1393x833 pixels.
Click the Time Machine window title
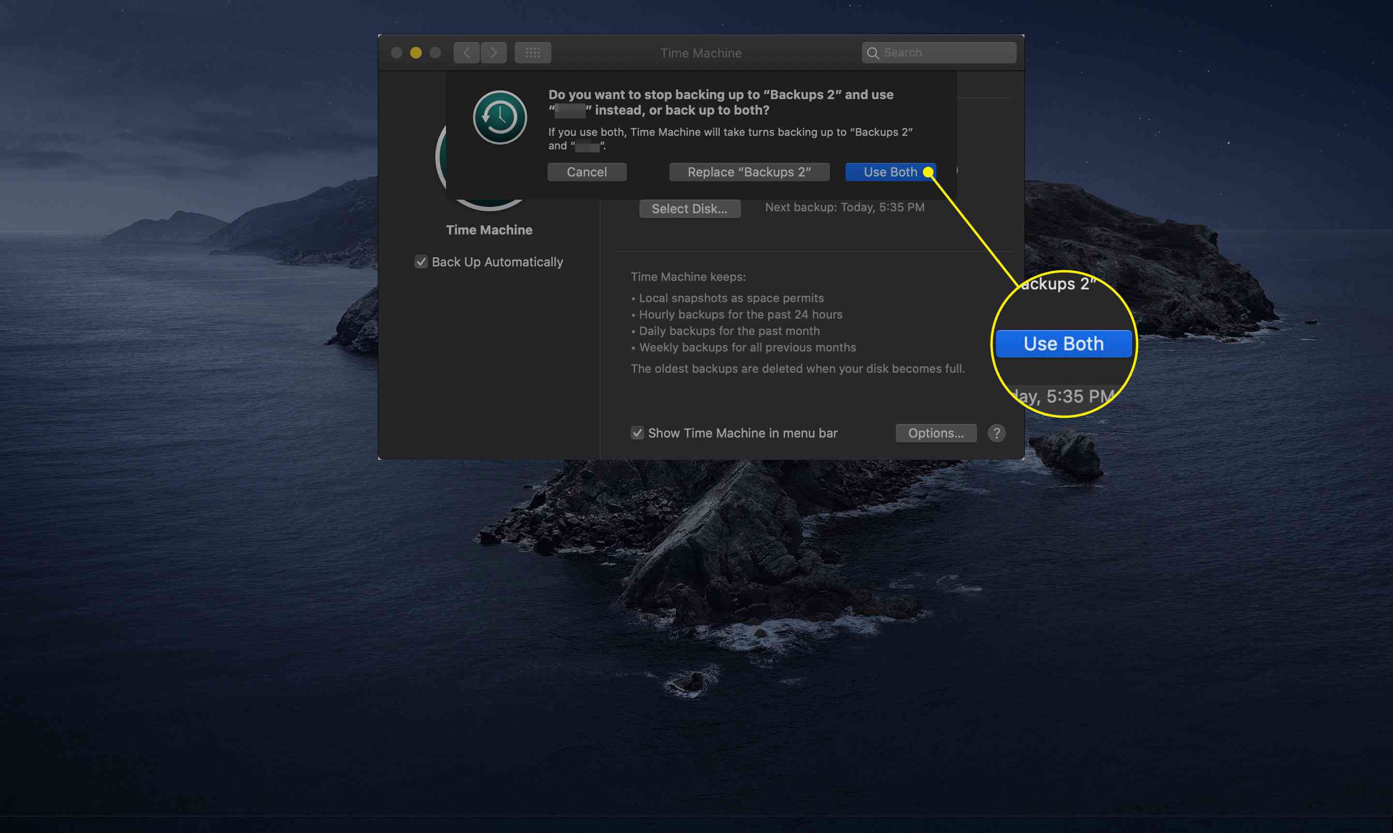[x=701, y=53]
